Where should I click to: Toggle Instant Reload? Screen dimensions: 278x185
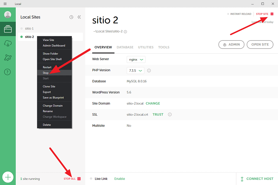[239, 14]
